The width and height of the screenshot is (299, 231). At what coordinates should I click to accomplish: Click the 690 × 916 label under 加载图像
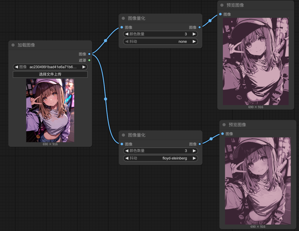[x=50, y=144]
